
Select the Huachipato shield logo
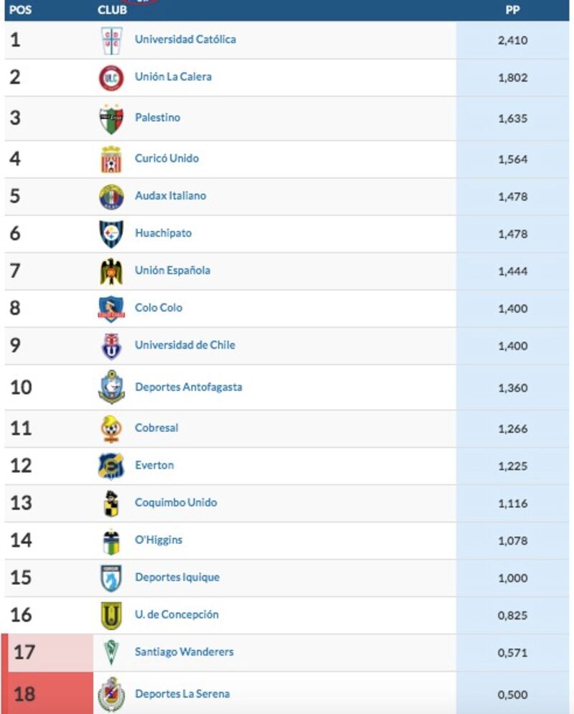click(111, 234)
